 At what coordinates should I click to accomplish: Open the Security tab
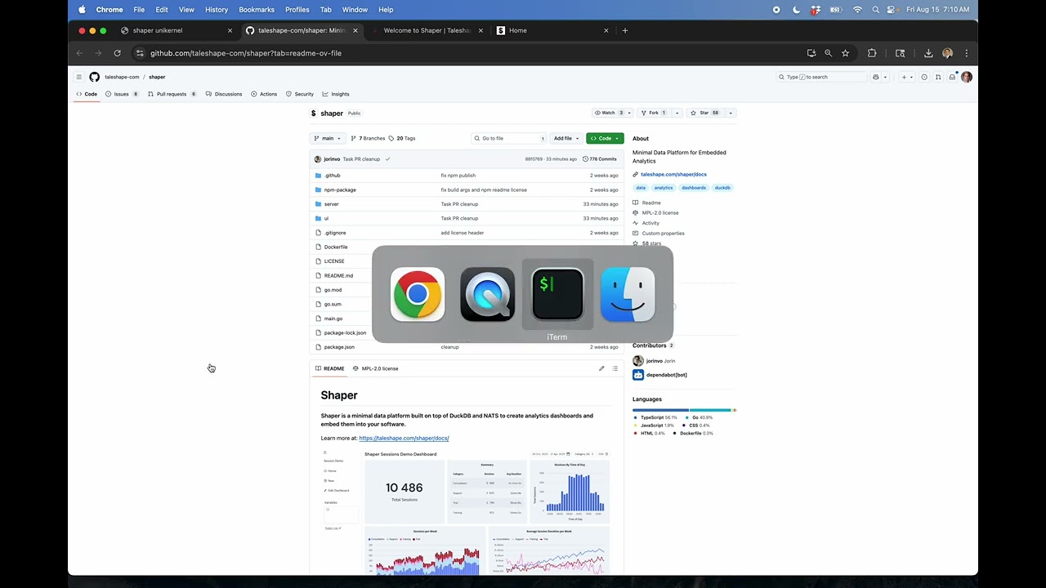299,94
